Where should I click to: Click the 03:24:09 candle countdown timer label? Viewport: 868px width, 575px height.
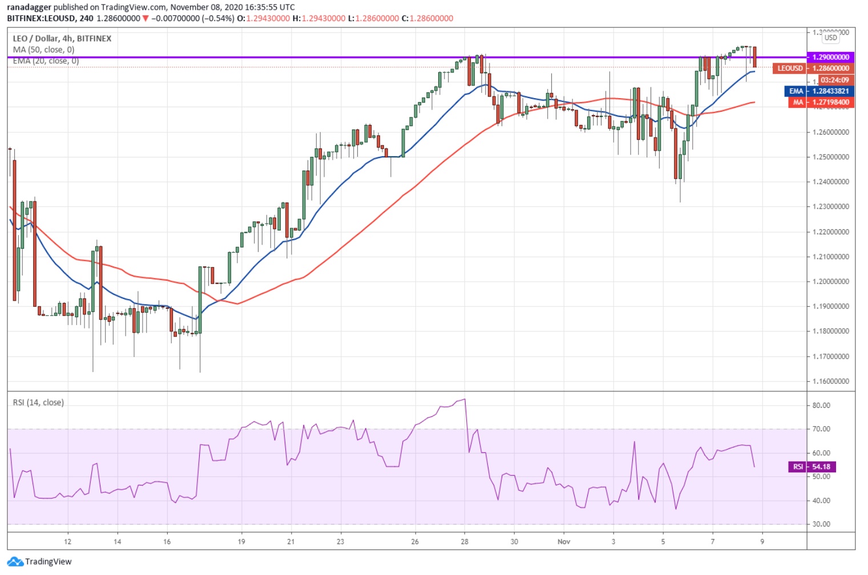coord(835,80)
